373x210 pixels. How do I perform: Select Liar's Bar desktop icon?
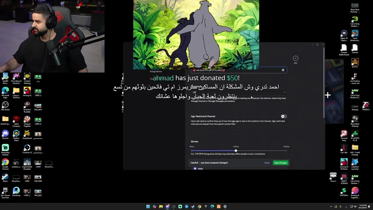344,149
